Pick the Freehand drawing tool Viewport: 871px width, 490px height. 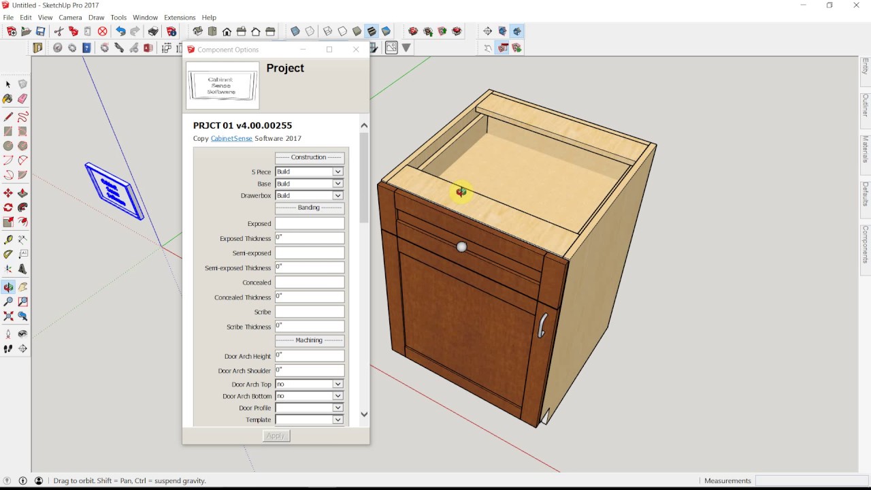(x=22, y=117)
